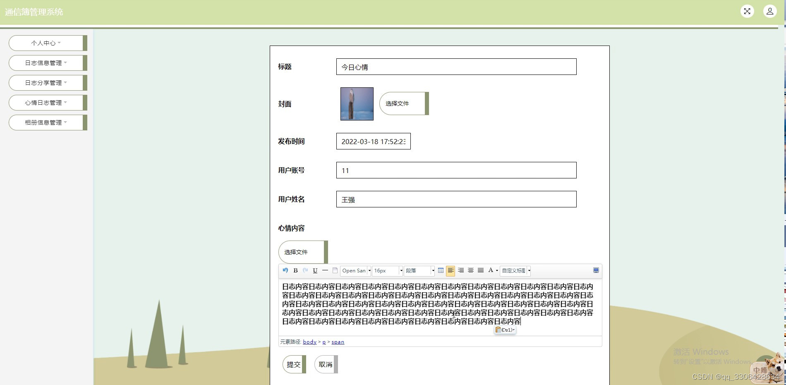This screenshot has width=786, height=385.
Task: Toggle bold formatting in the editor
Action: [295, 270]
